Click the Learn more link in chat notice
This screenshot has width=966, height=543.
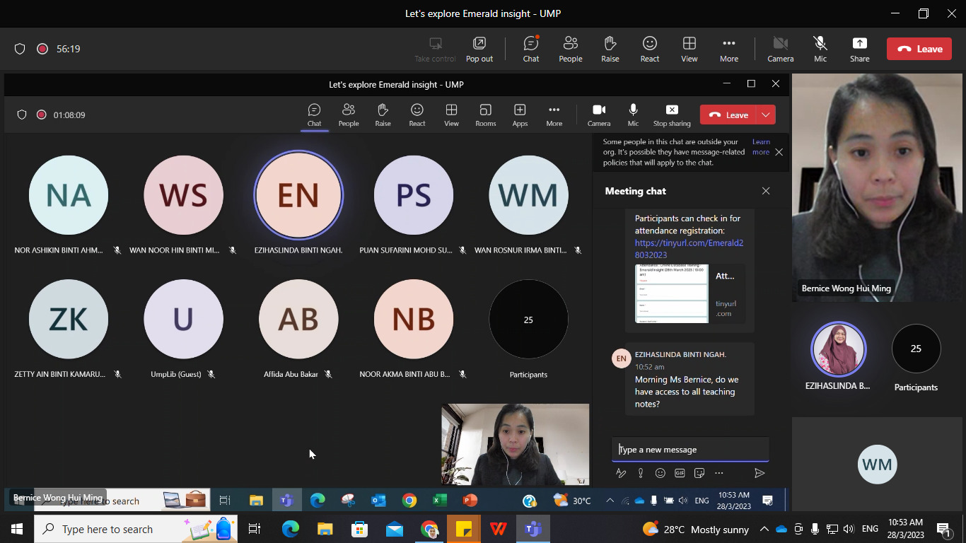point(761,147)
